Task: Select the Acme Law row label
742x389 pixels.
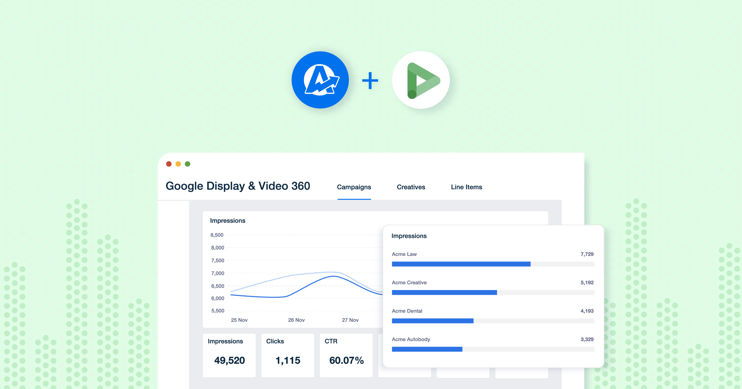Action: point(404,254)
